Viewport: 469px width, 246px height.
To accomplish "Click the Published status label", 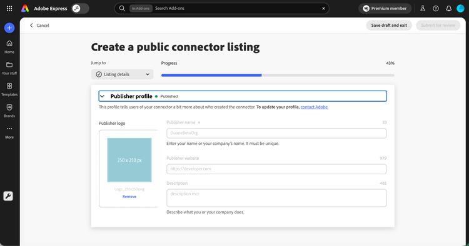I will click(169, 96).
